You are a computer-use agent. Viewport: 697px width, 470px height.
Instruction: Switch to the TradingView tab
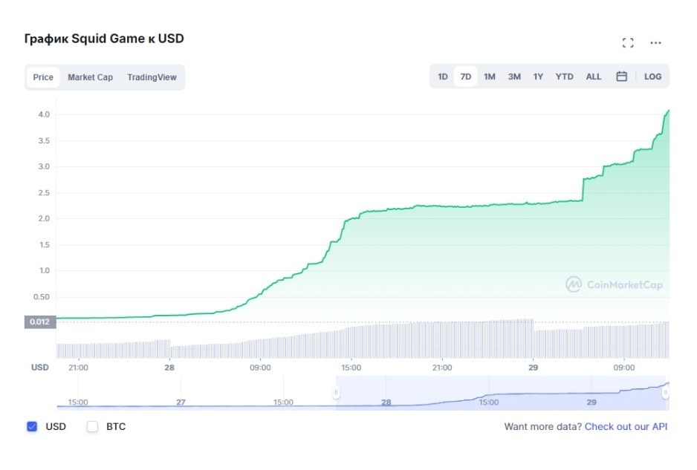pyautogui.click(x=152, y=77)
